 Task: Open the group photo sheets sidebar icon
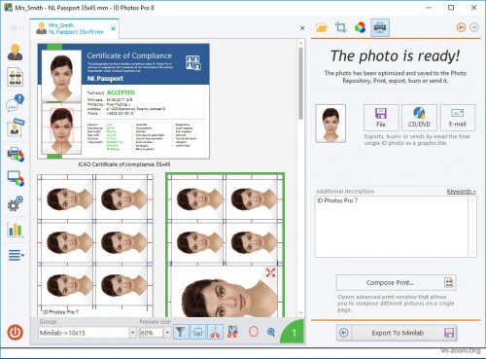coord(16,77)
